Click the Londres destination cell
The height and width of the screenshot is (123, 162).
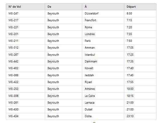tap(103, 34)
